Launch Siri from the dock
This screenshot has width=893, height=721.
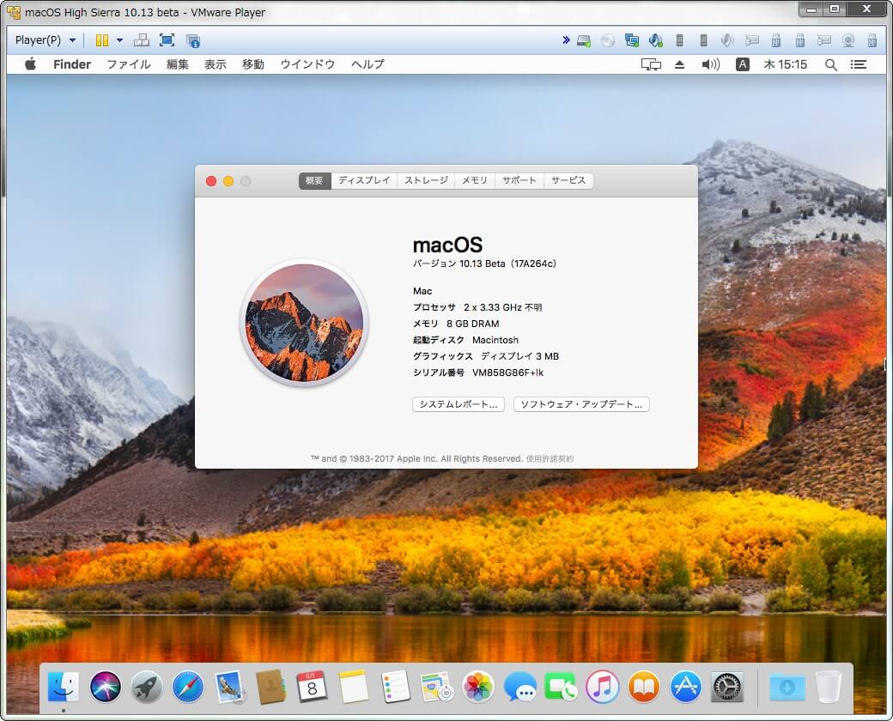pyautogui.click(x=106, y=687)
